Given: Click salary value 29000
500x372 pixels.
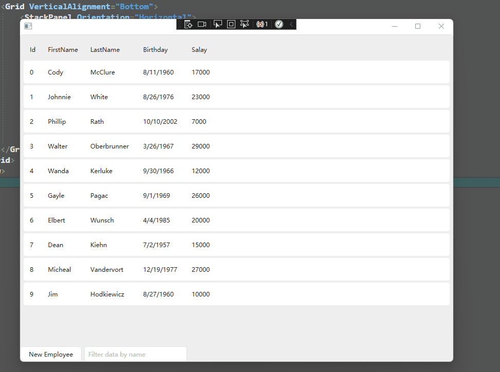Looking at the screenshot, I should (201, 146).
